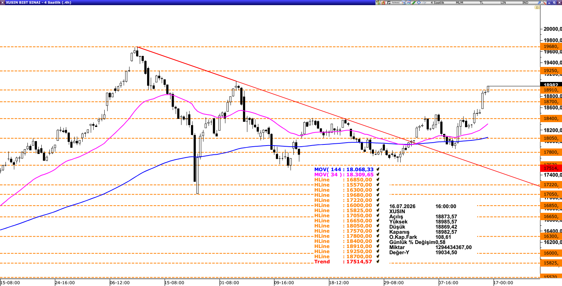Toggle the HLine 18910,00 checkmark

(x=378, y=246)
